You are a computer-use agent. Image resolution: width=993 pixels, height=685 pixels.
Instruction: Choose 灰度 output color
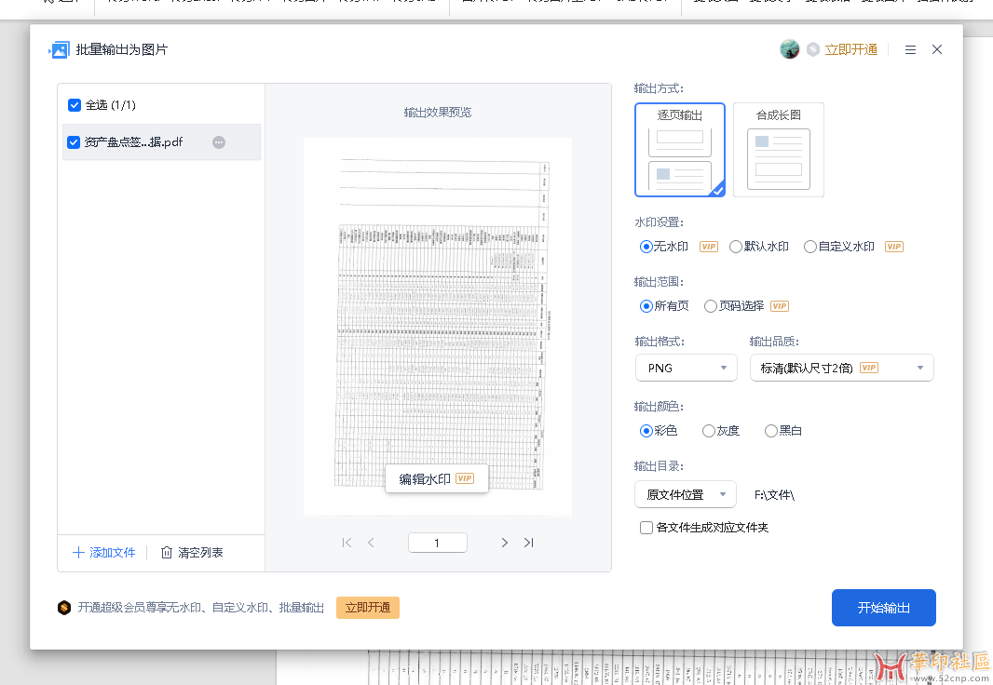tap(709, 431)
